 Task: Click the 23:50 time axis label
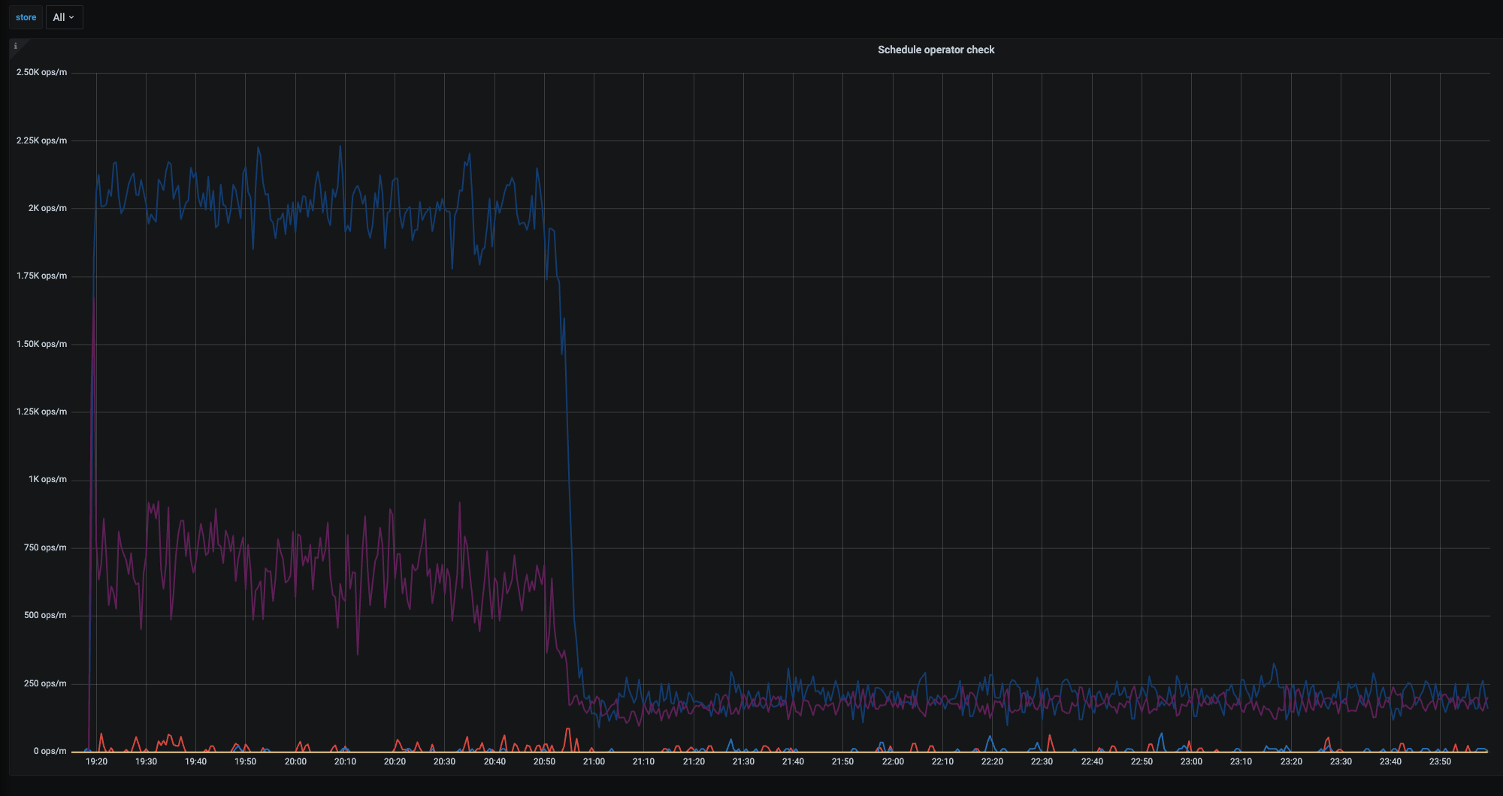1440,761
